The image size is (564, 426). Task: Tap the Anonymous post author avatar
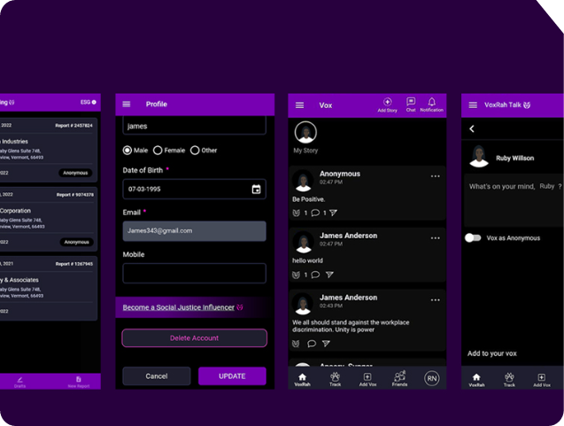(303, 181)
